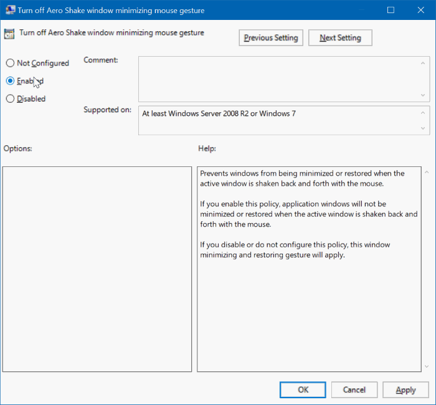Open the Next Setting policy
This screenshot has width=436, height=405.
tap(340, 38)
